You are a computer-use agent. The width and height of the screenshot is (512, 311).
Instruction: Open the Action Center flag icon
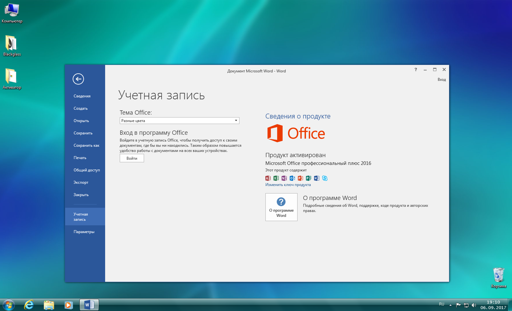(458, 305)
